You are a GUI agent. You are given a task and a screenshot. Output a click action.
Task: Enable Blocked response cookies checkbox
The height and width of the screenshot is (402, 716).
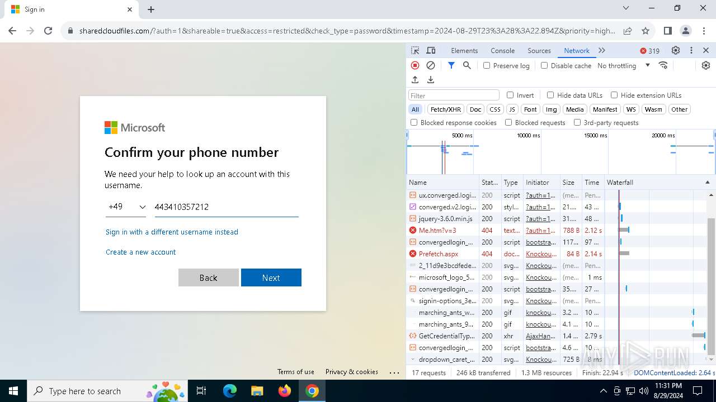click(414, 122)
